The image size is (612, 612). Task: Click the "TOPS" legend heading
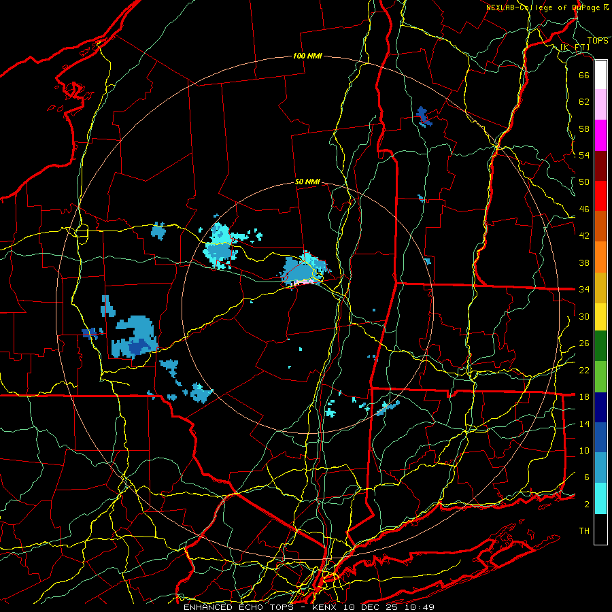(x=598, y=41)
